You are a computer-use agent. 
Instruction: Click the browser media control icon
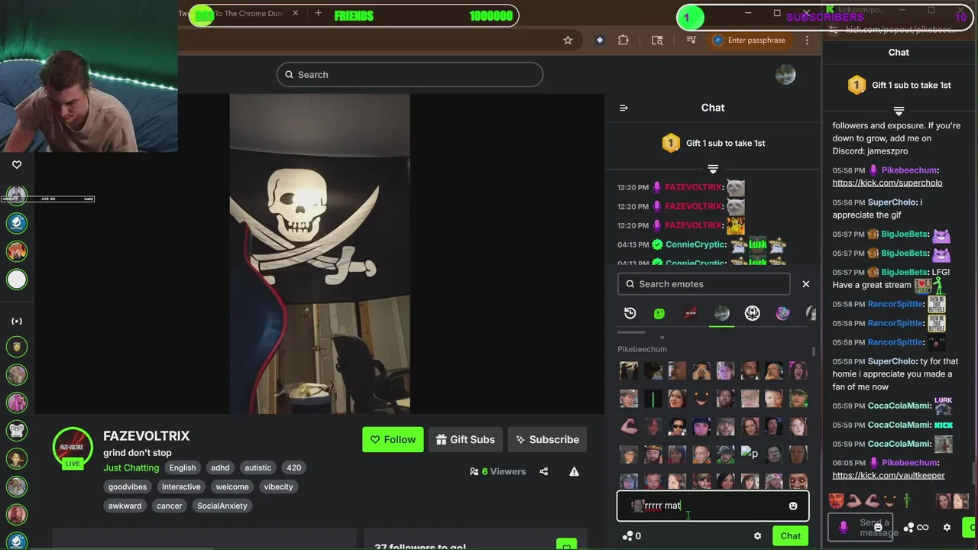[691, 40]
